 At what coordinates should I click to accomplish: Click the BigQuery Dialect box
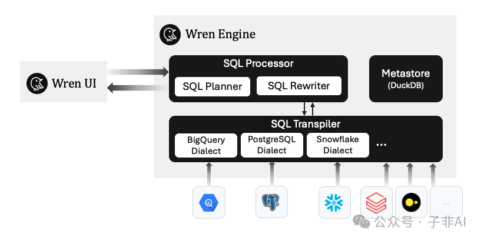pyautogui.click(x=206, y=145)
